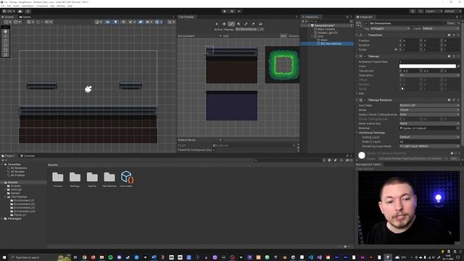
Task: Select the Project tab
Action: [8, 156]
